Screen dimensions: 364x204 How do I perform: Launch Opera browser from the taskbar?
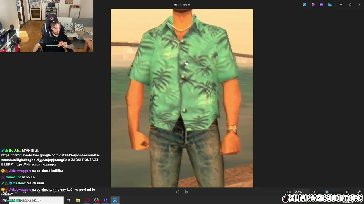(87, 200)
